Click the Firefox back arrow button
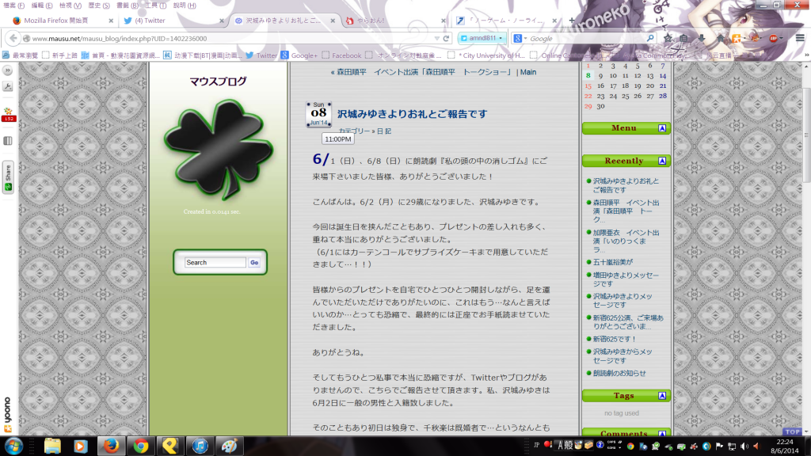Viewport: 811px width, 456px height. click(12, 38)
